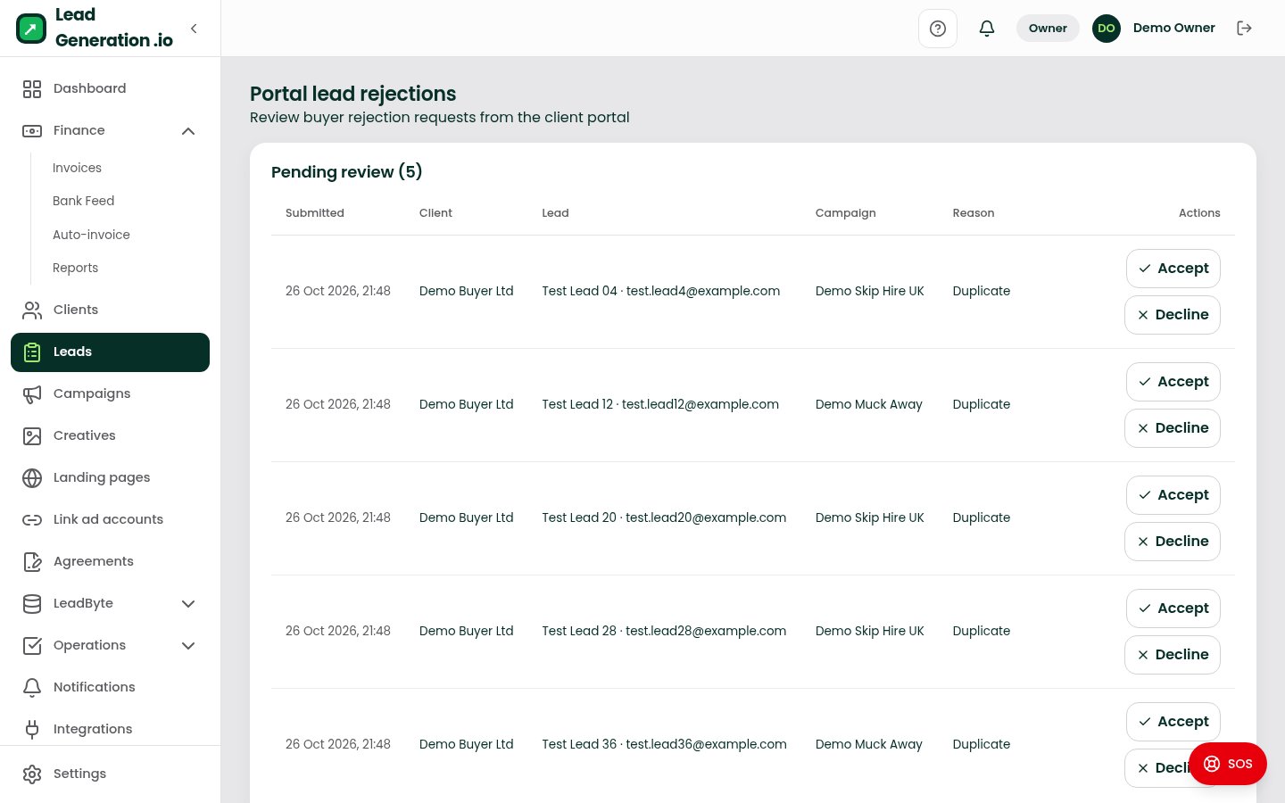Image resolution: width=1285 pixels, height=803 pixels.
Task: Decline rejection for Test Lead 20
Action: click(1173, 542)
